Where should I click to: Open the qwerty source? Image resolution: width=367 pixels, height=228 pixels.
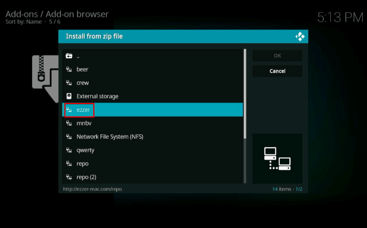coord(153,150)
